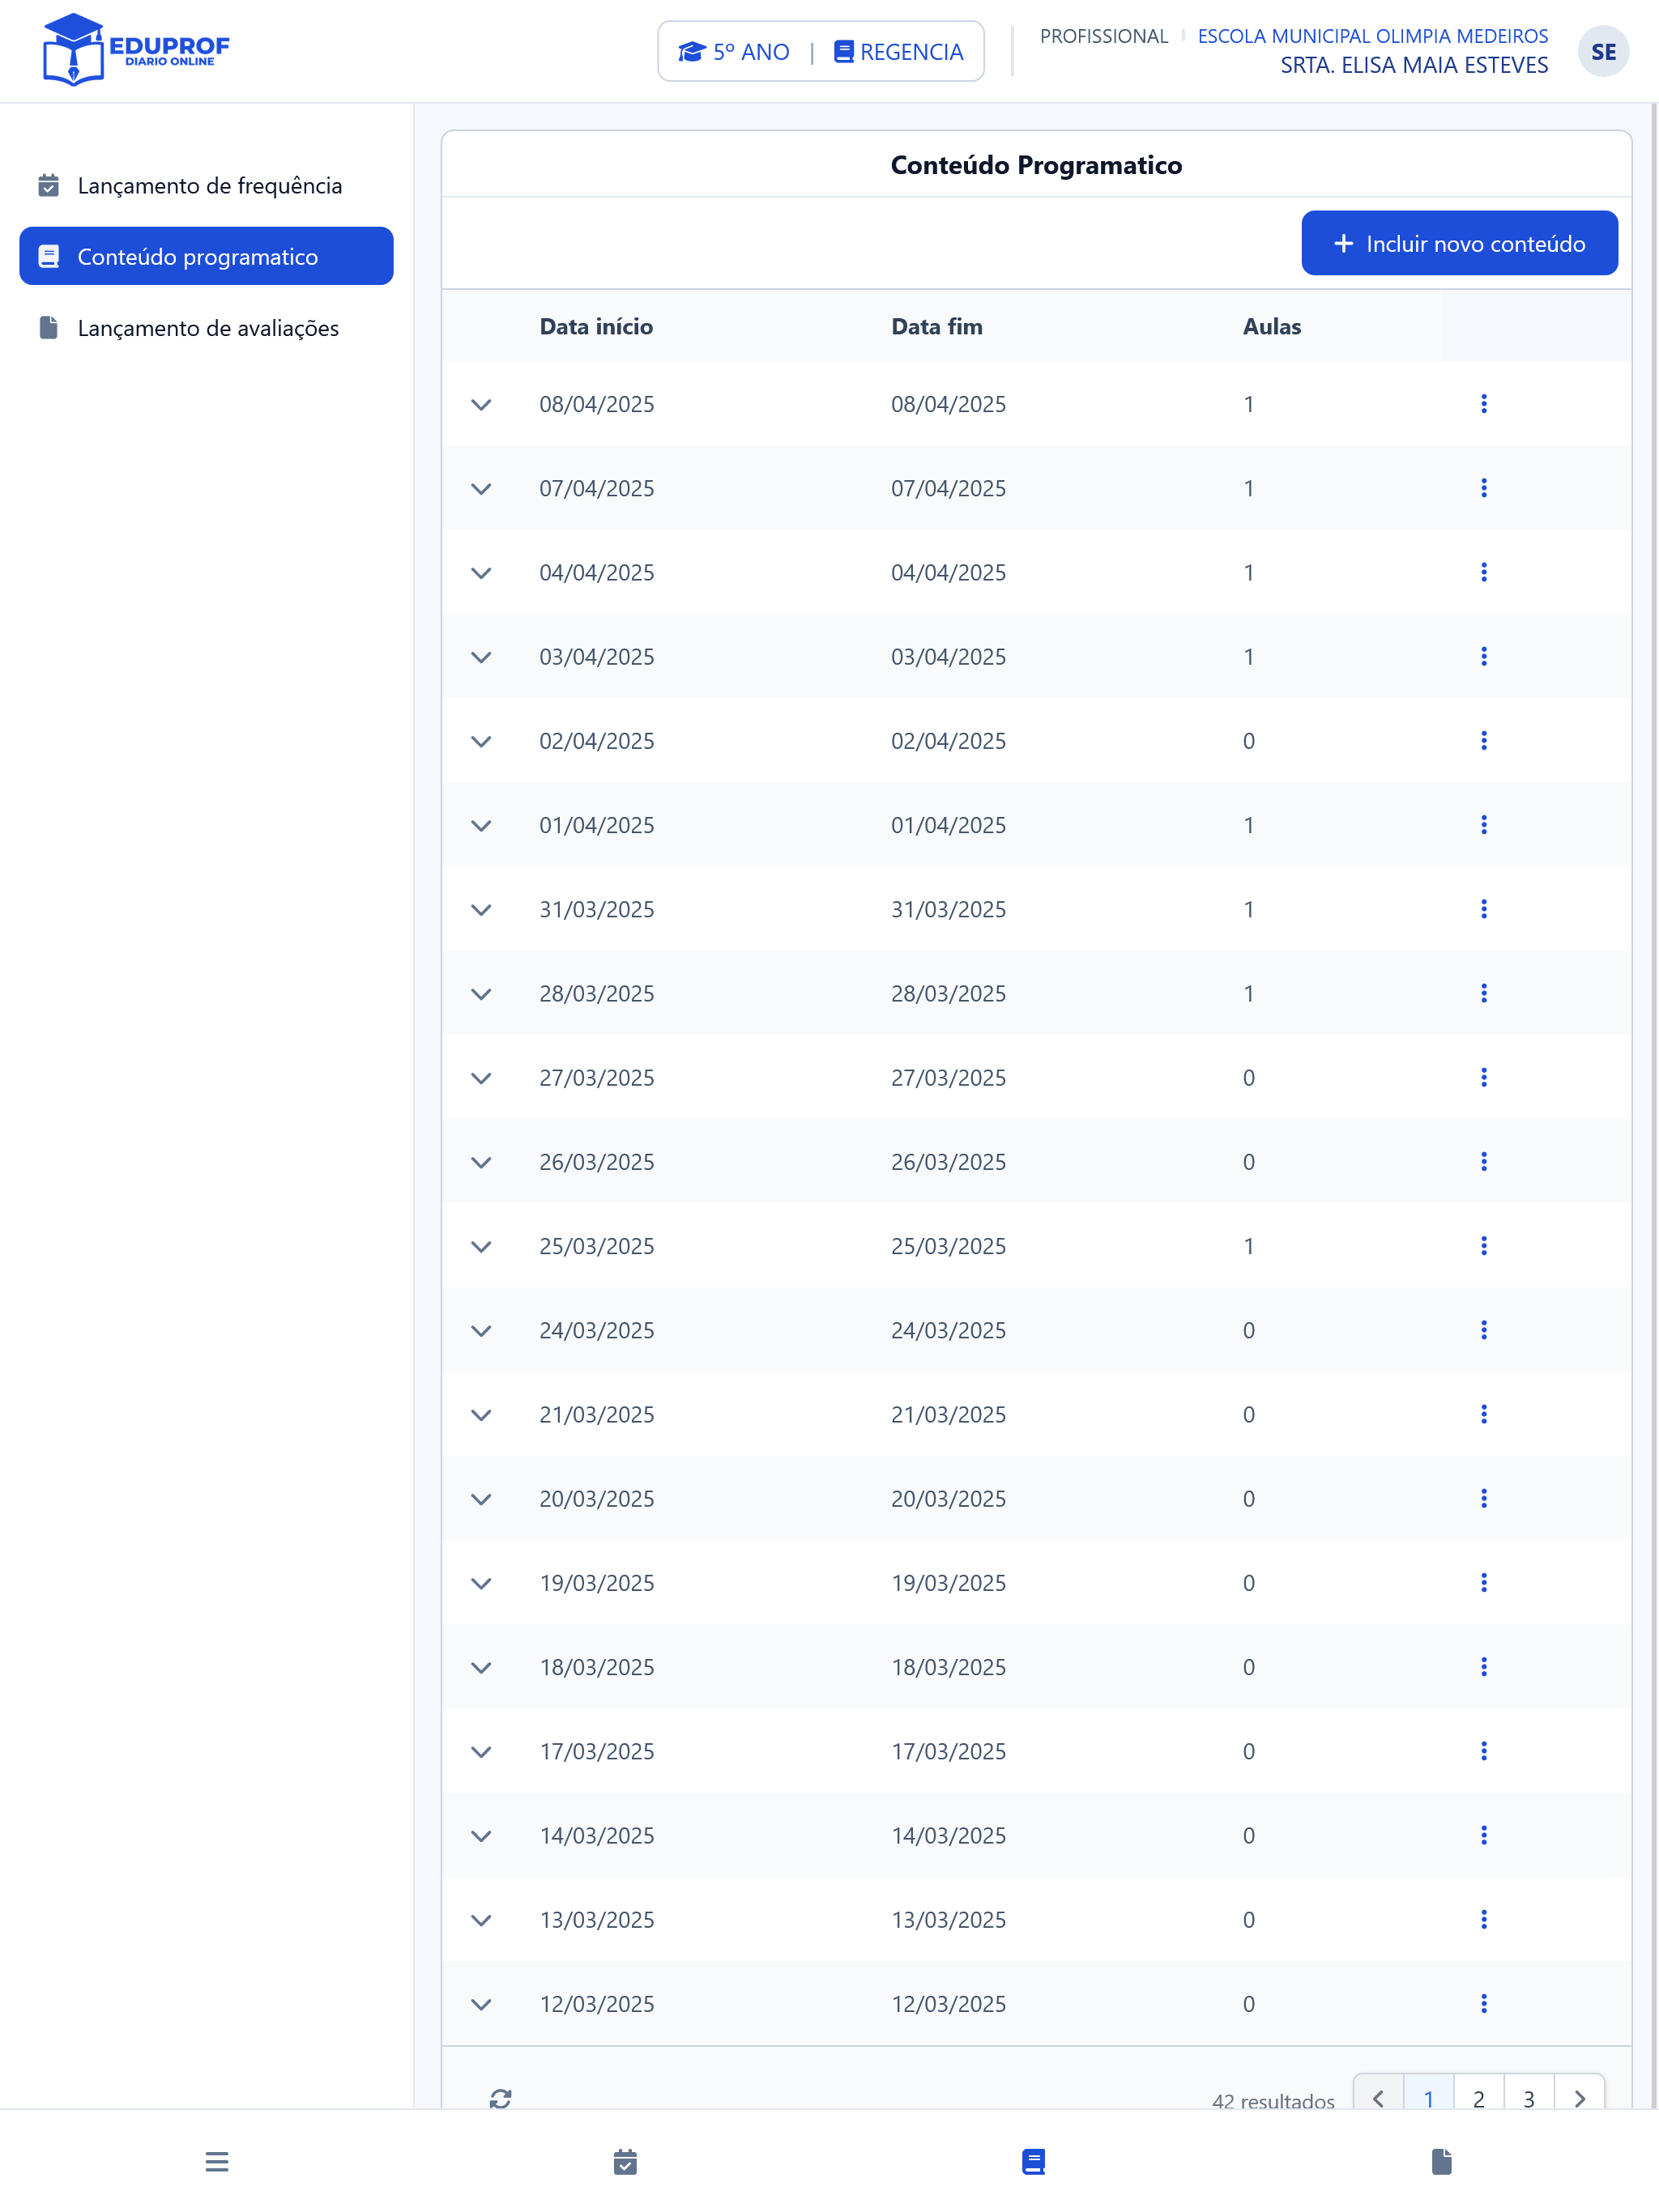Refresh the content table
This screenshot has height=2212, width=1659.
501,2098
